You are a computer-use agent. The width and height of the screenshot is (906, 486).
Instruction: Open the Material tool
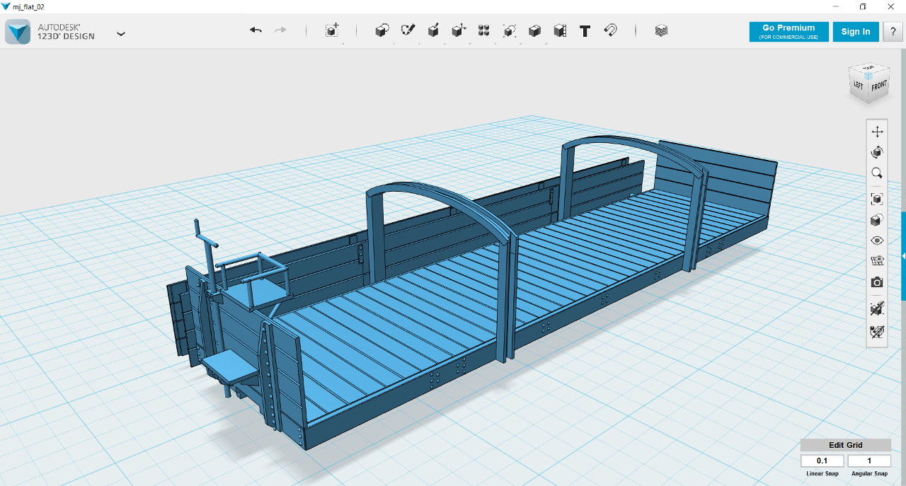pos(661,30)
